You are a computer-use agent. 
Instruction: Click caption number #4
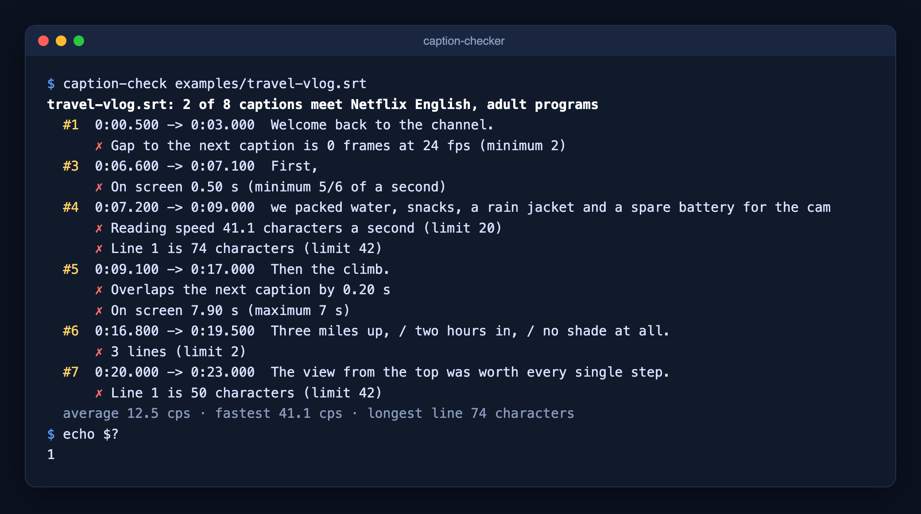click(71, 207)
